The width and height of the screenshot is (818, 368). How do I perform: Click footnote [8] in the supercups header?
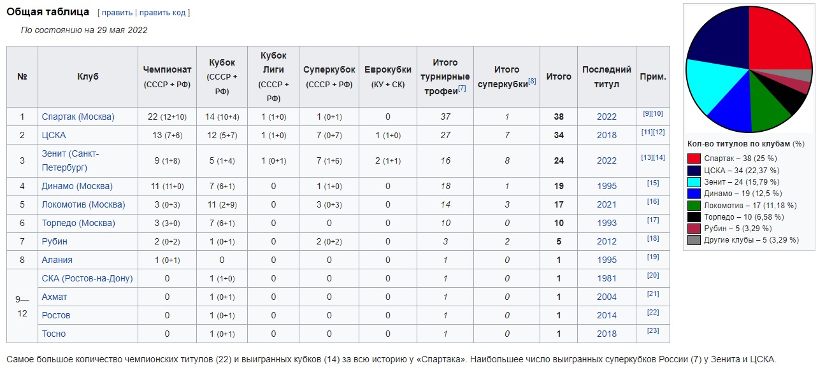(532, 81)
